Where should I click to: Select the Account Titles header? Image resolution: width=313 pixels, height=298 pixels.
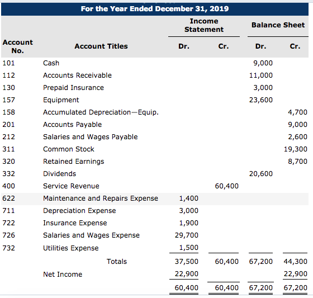point(101,46)
